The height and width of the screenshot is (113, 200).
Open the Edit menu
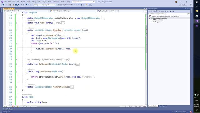pos(10,2)
